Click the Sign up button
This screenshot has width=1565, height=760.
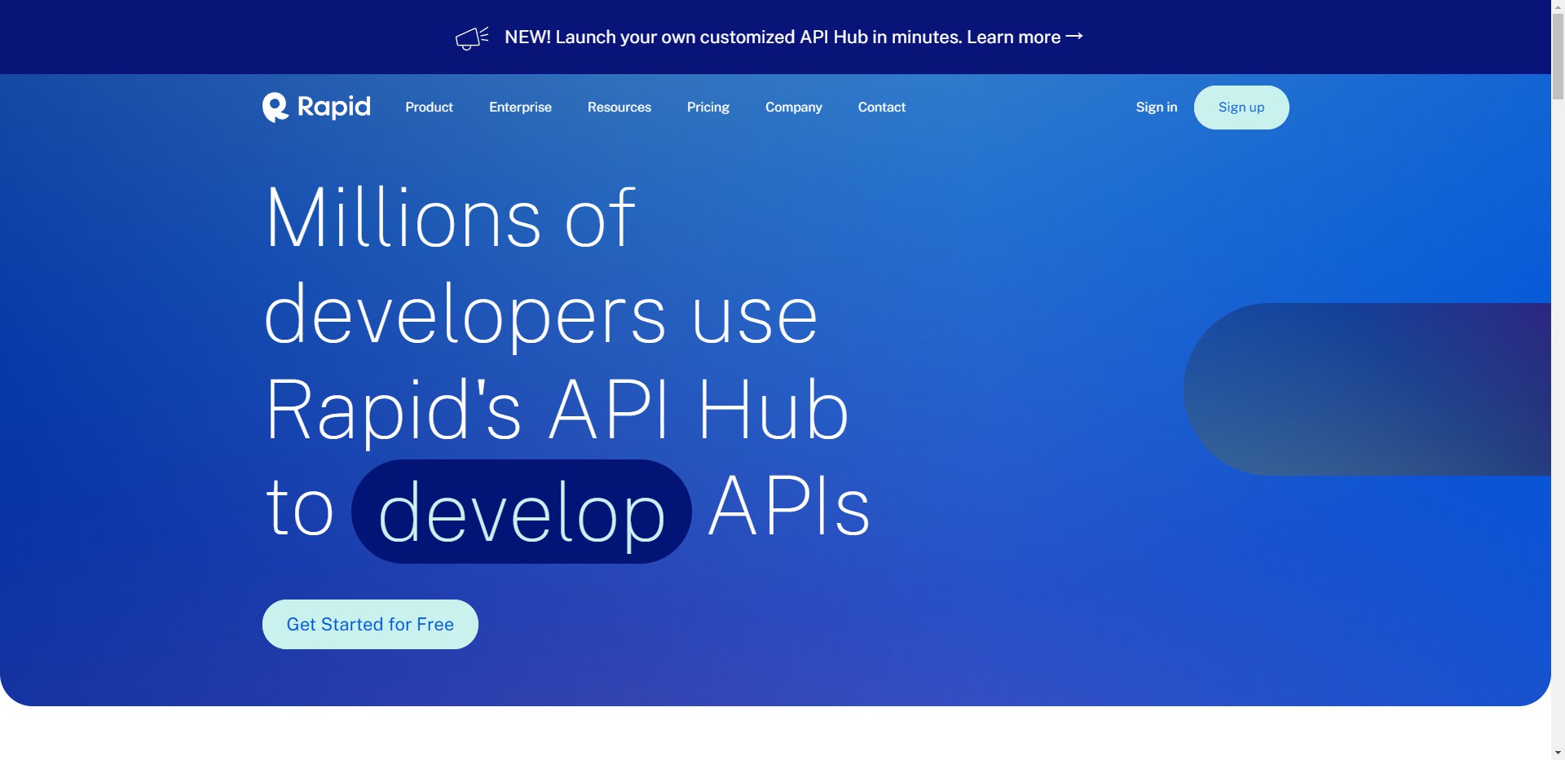[x=1241, y=107]
